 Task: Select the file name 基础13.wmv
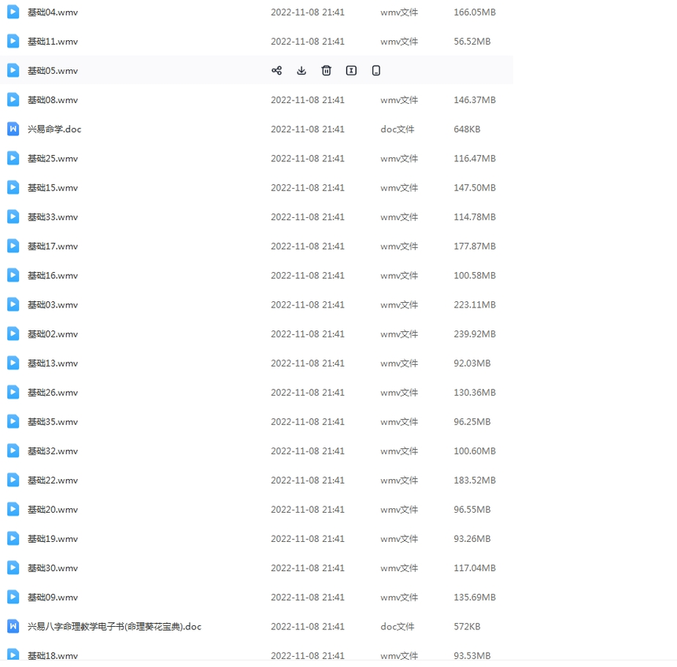(x=53, y=363)
